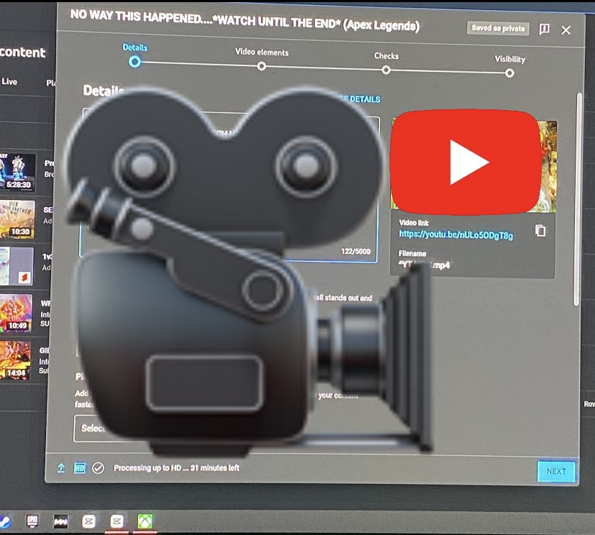Click the 'Filename' label
Image resolution: width=595 pixels, height=535 pixels.
tap(412, 254)
